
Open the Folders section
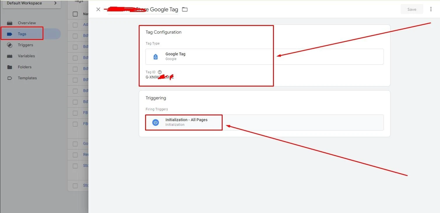point(24,67)
